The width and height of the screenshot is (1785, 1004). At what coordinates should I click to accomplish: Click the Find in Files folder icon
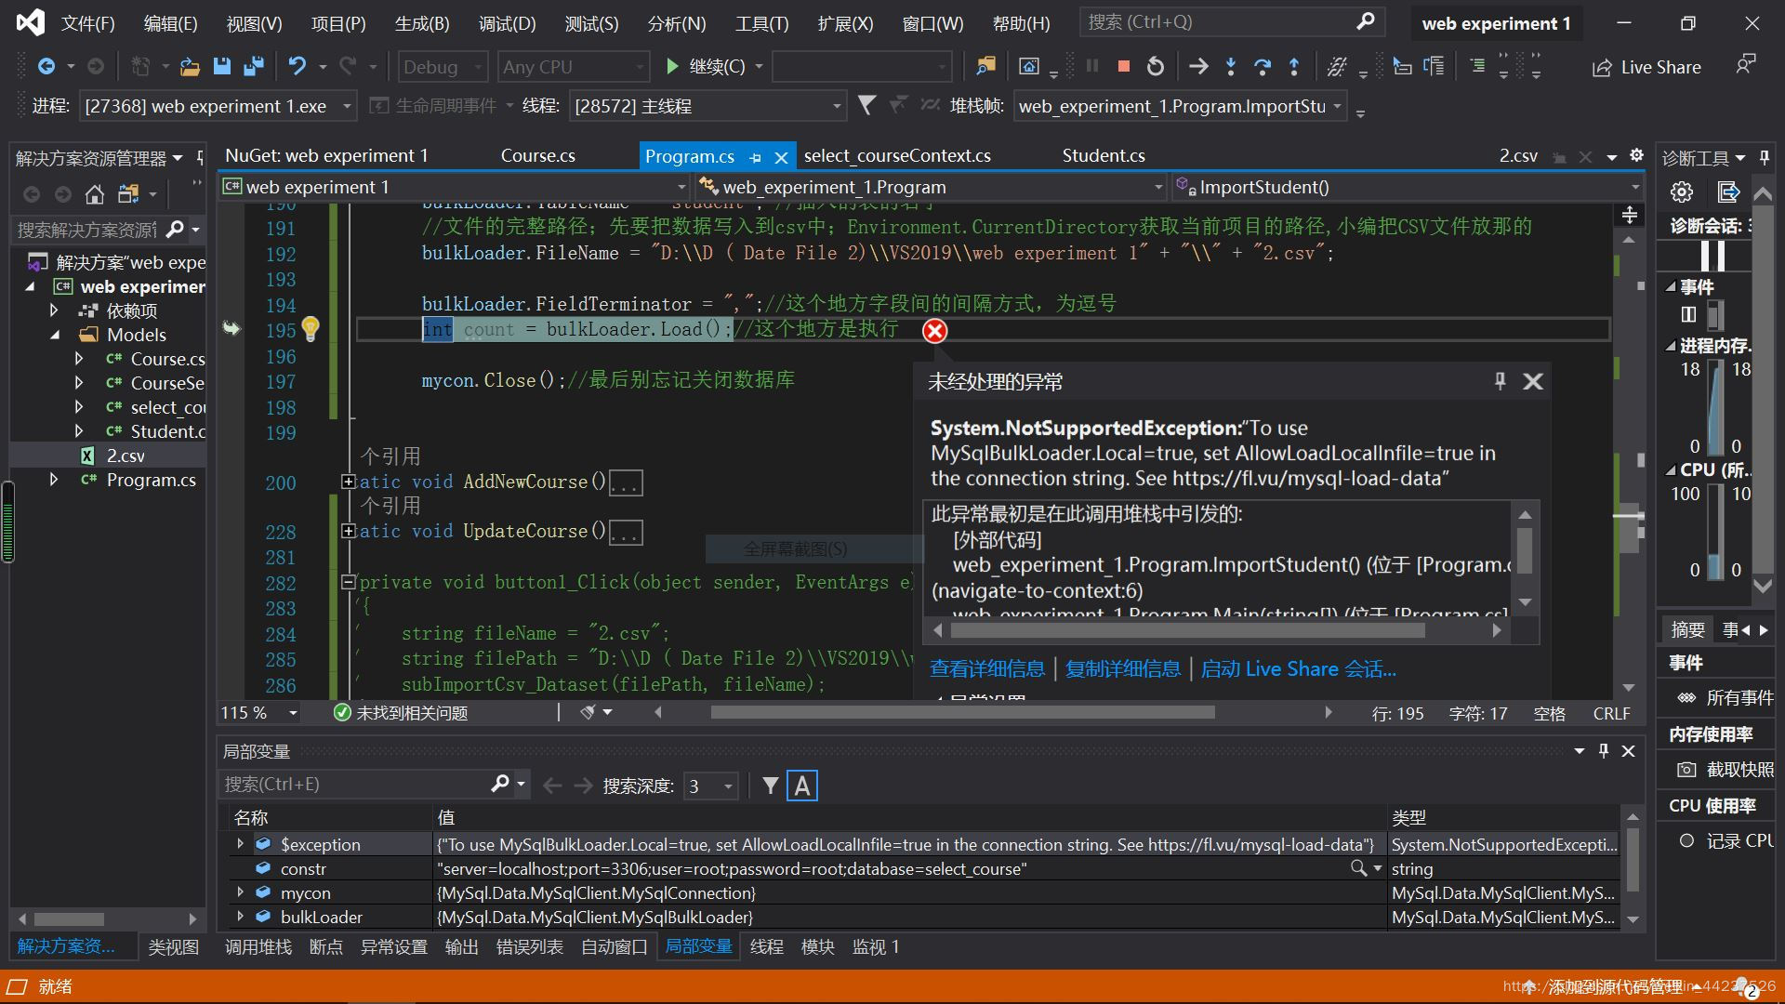[985, 67]
